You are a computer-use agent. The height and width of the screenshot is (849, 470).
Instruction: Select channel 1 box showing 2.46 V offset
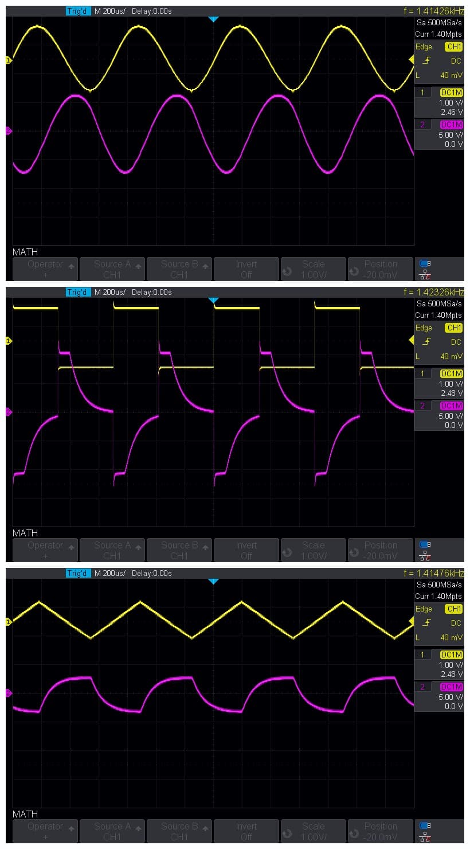click(x=439, y=102)
